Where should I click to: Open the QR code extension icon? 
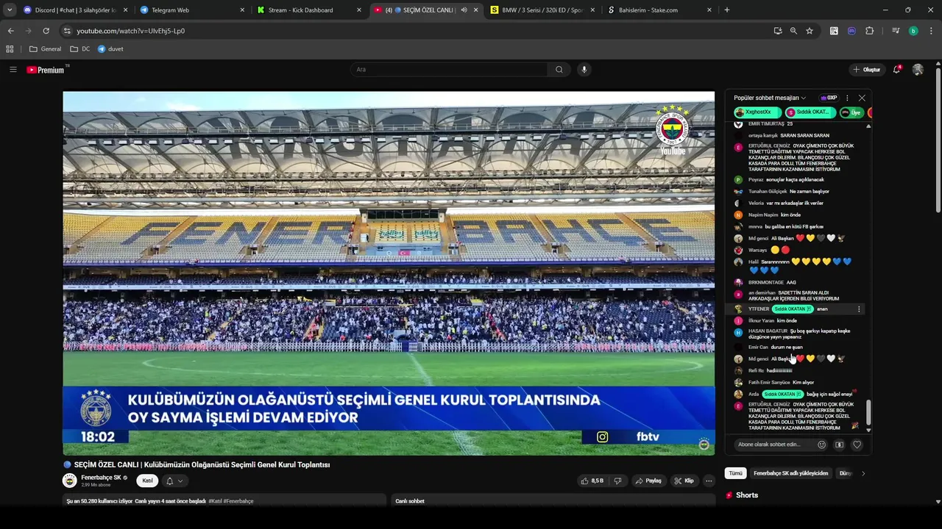(834, 31)
